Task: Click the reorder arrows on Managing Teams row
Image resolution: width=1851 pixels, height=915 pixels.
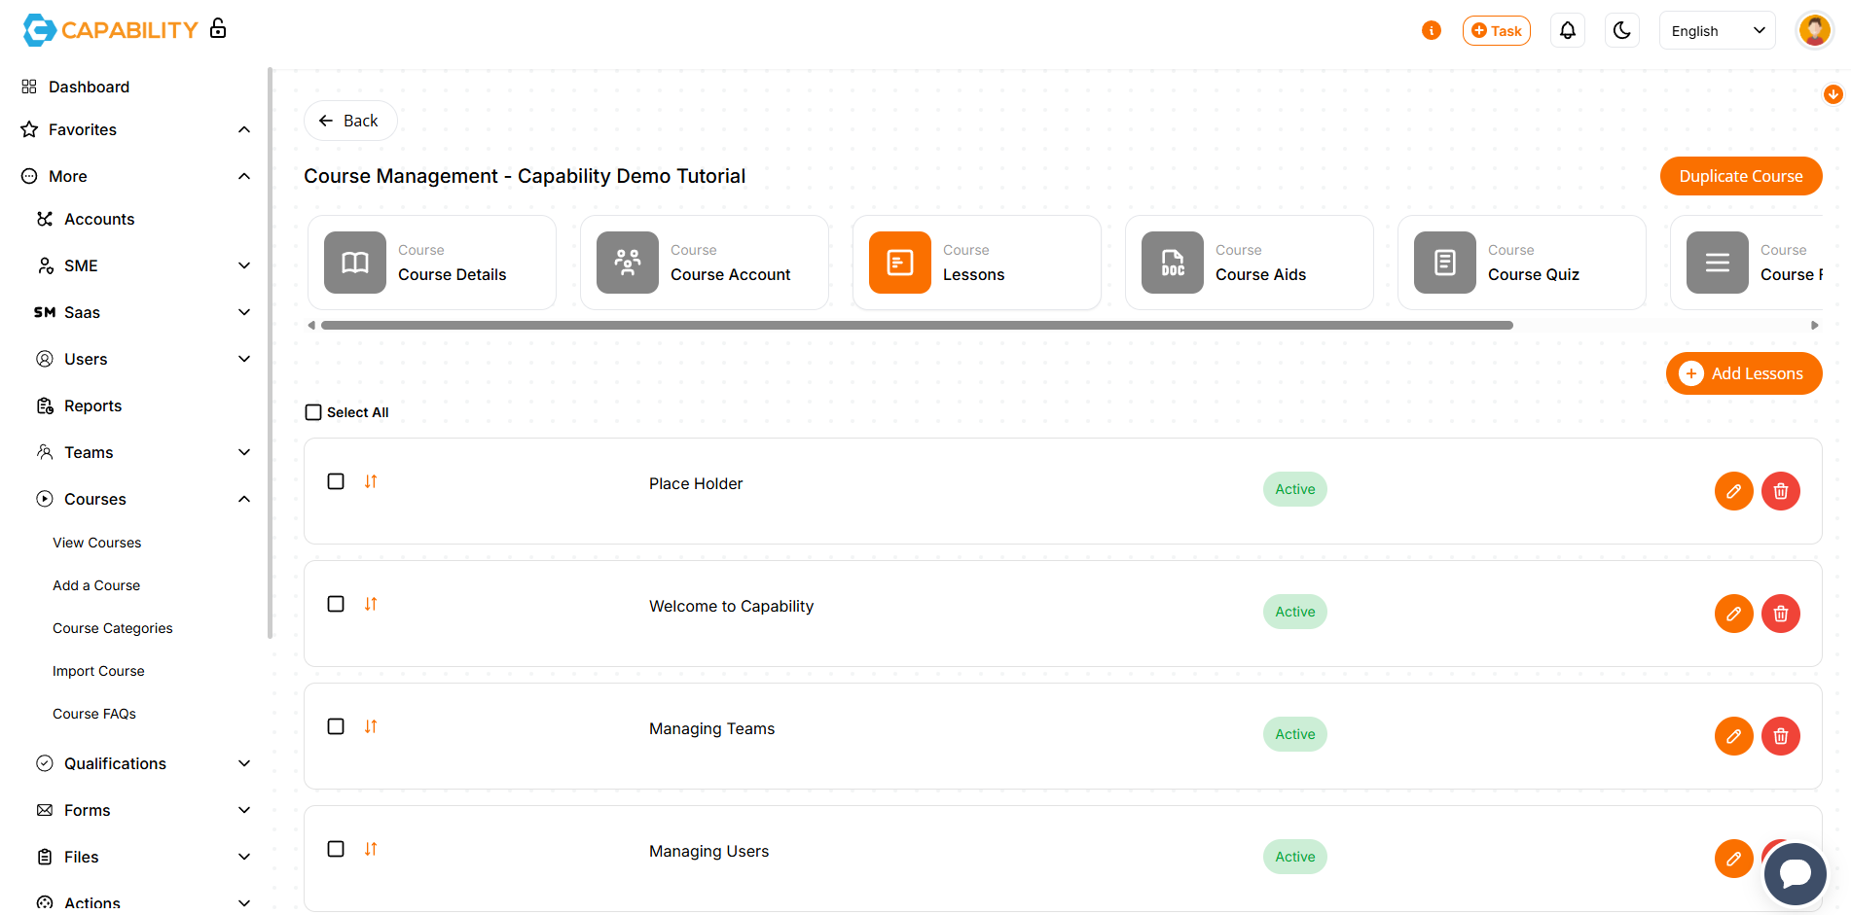Action: tap(371, 726)
